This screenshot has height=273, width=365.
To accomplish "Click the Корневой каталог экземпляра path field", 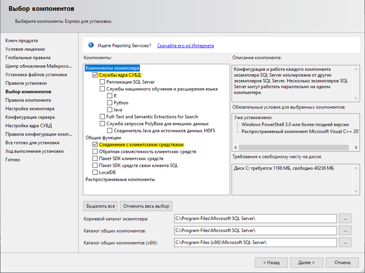I will click(255, 218).
